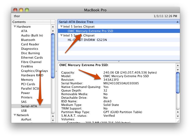Open the USB section
Screen dimensions: 191x138
(24, 111)
